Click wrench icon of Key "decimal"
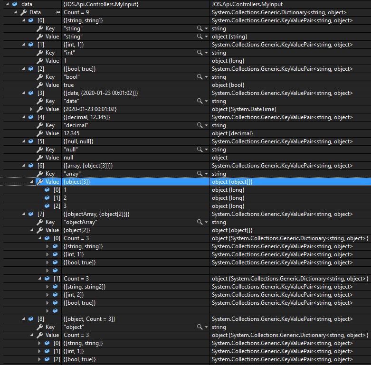 (40, 125)
